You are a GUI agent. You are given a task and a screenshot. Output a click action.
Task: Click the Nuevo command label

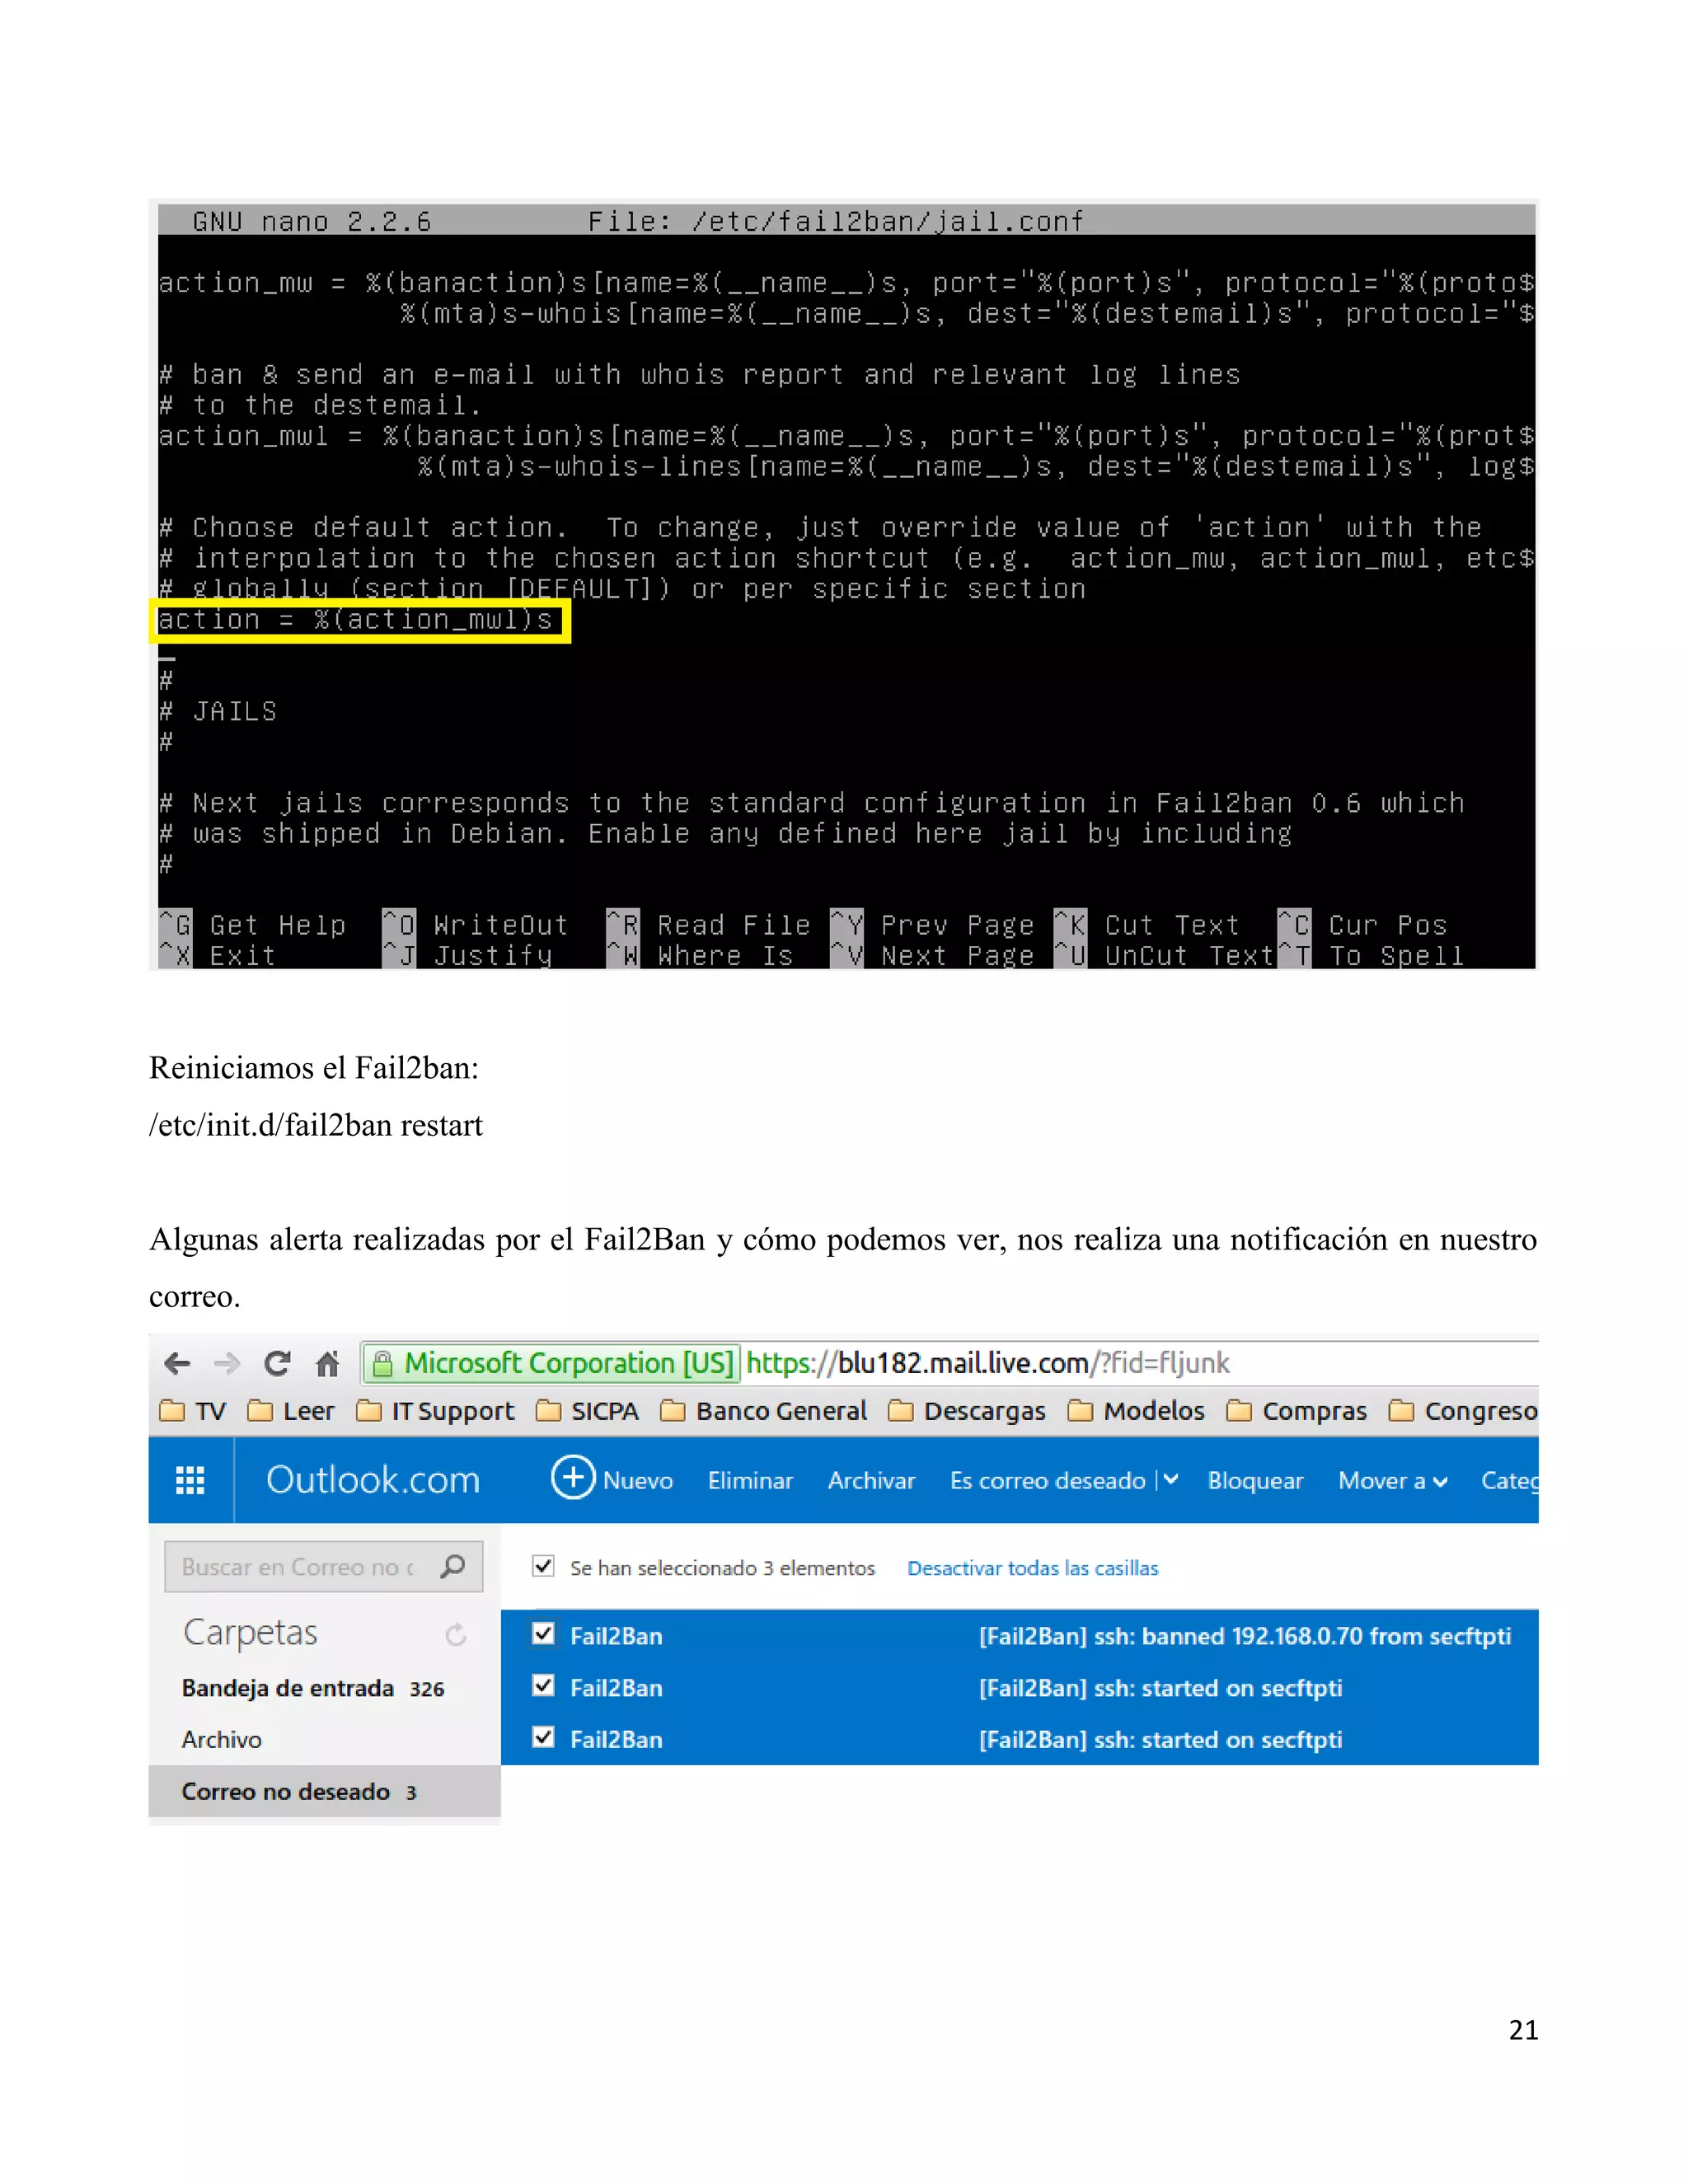(638, 1481)
